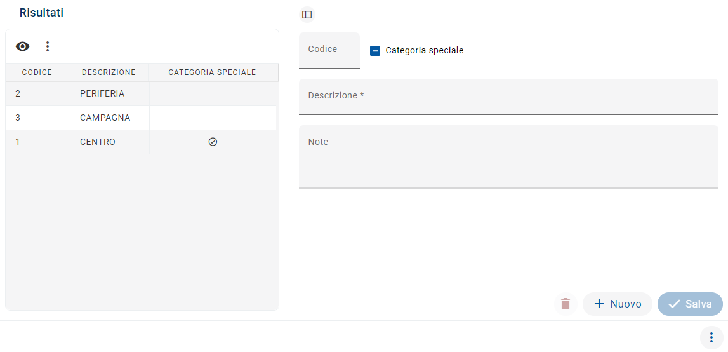Toggle the side panel layout icon

point(307,15)
